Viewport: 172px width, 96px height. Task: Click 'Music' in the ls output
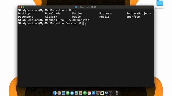(76, 17)
